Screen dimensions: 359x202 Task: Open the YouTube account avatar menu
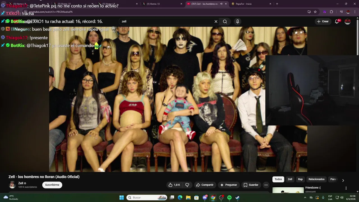point(348,22)
